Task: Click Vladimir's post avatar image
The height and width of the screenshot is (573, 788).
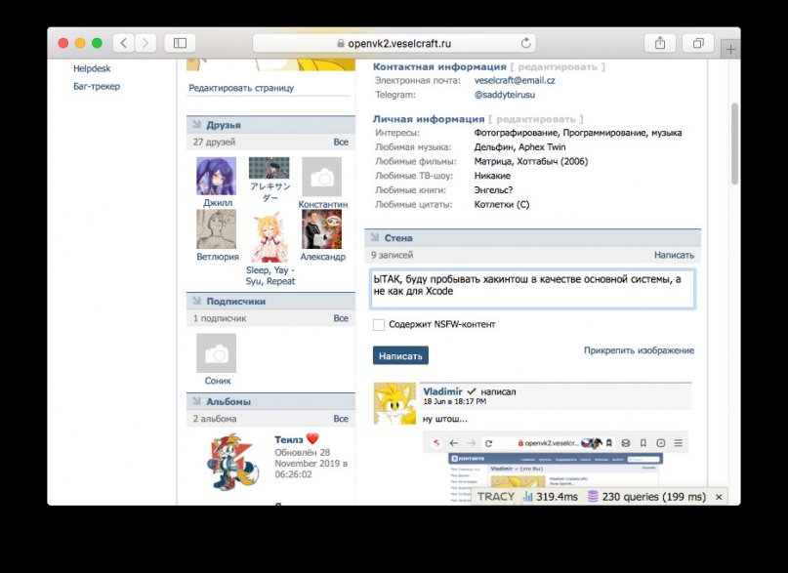Action: 395,404
